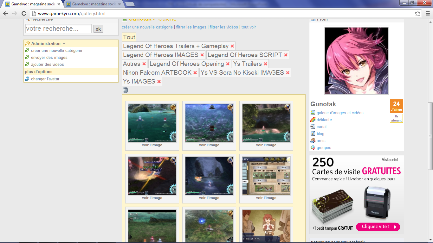Click Cliquez vite button in Vistaprint ad

click(378, 227)
